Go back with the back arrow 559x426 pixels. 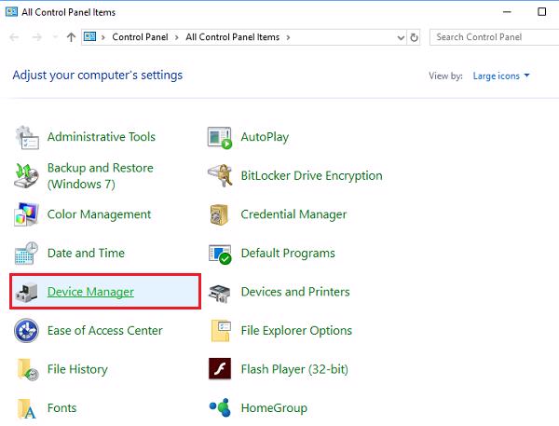[x=14, y=37]
